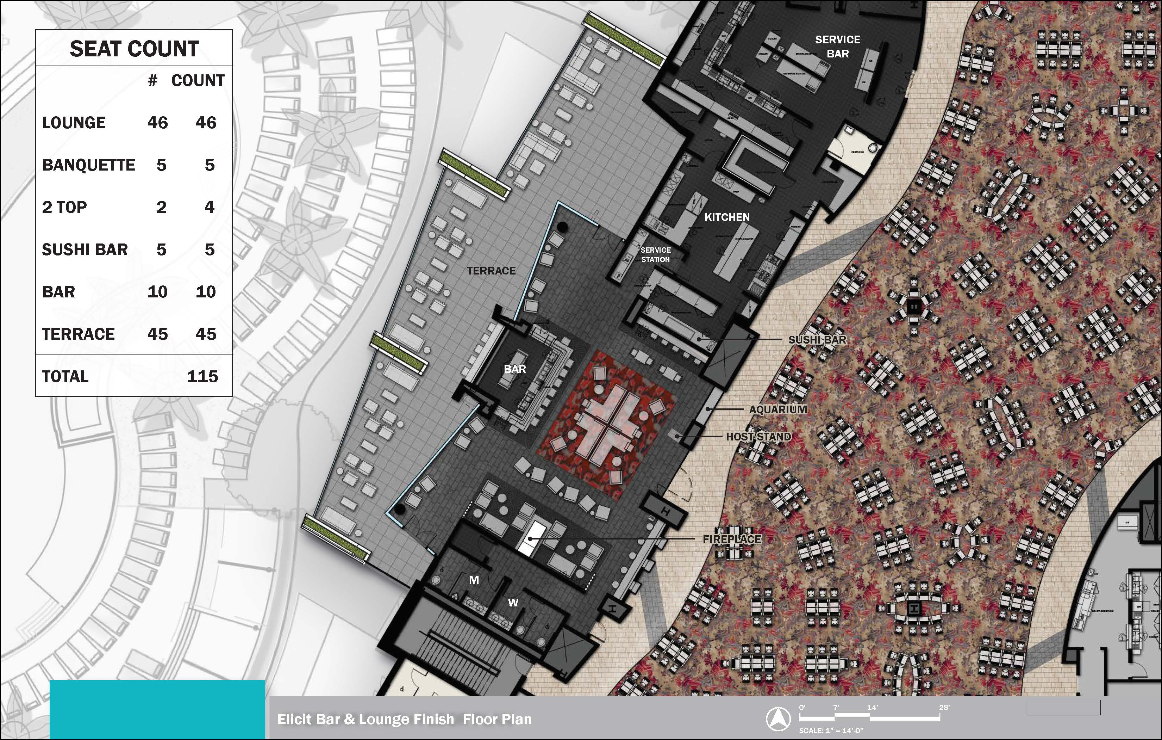This screenshot has width=1162, height=740.
Task: Click the SUSHI BAR callout label
Action: point(817,340)
